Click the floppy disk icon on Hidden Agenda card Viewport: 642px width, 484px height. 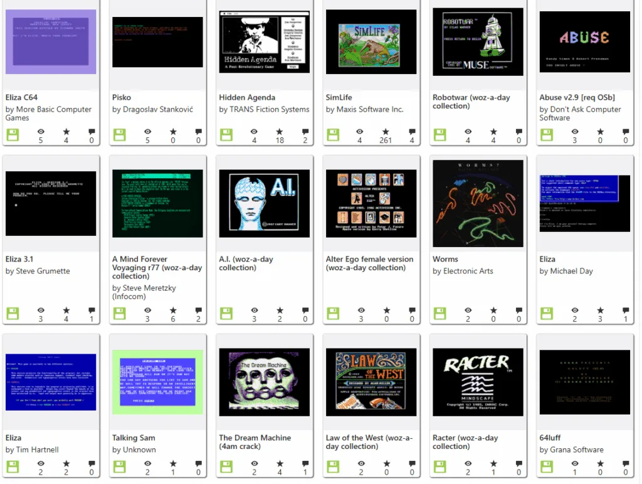(x=226, y=135)
